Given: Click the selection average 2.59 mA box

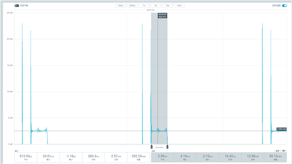Looking at the screenshot, I should point(162,157).
